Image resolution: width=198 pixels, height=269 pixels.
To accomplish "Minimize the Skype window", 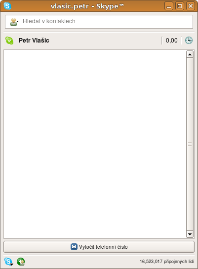I will (169, 6).
